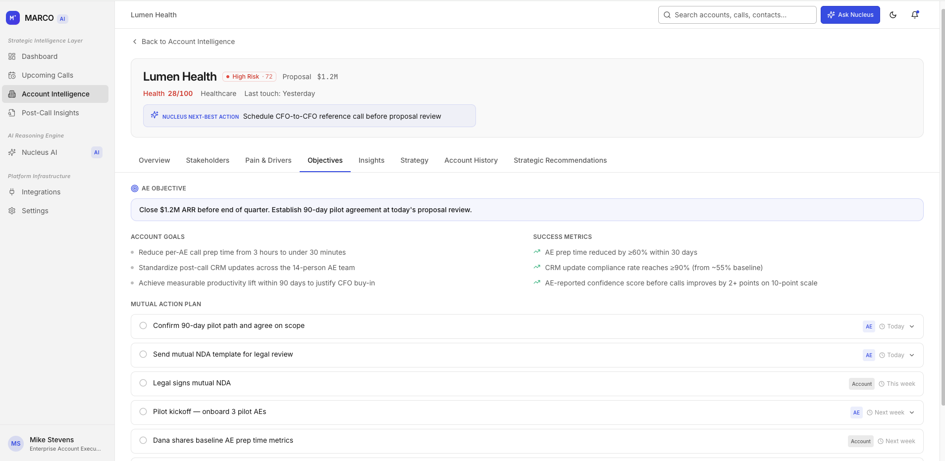Switch to the Overview tab
The image size is (945, 461).
[x=154, y=160]
